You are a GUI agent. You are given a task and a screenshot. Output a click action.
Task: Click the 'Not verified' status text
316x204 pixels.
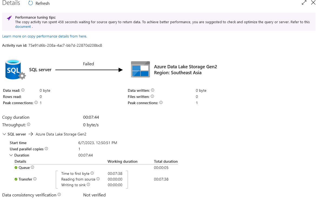(x=94, y=195)
